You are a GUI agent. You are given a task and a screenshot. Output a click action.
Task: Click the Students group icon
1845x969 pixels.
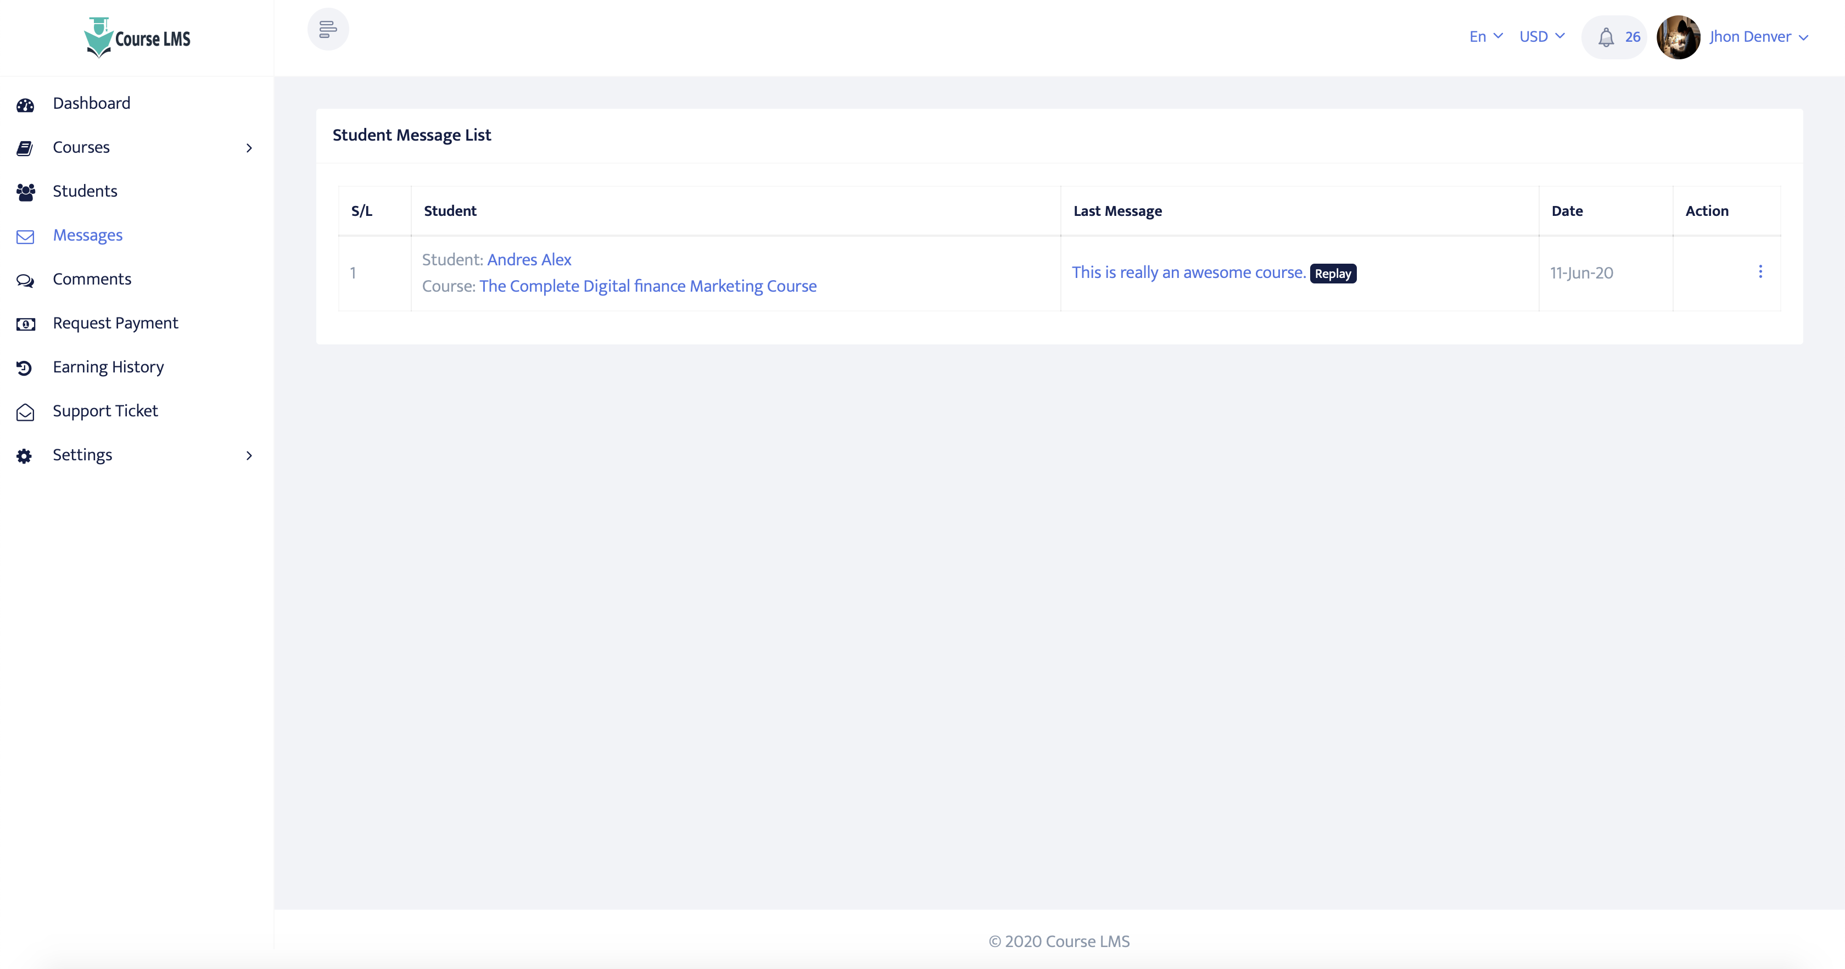coord(25,192)
